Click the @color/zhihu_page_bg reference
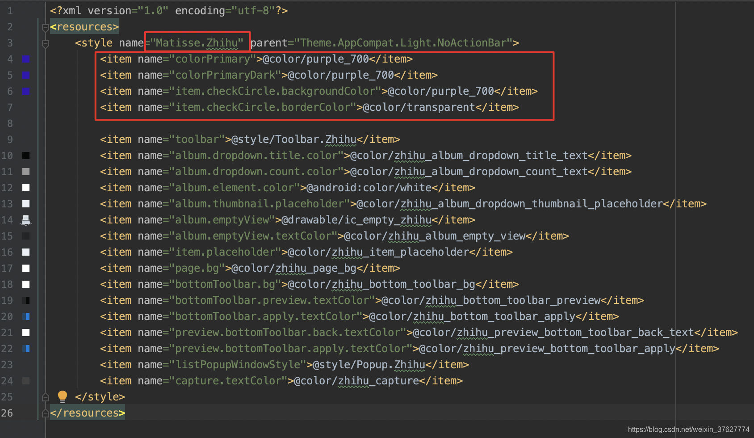 click(294, 268)
